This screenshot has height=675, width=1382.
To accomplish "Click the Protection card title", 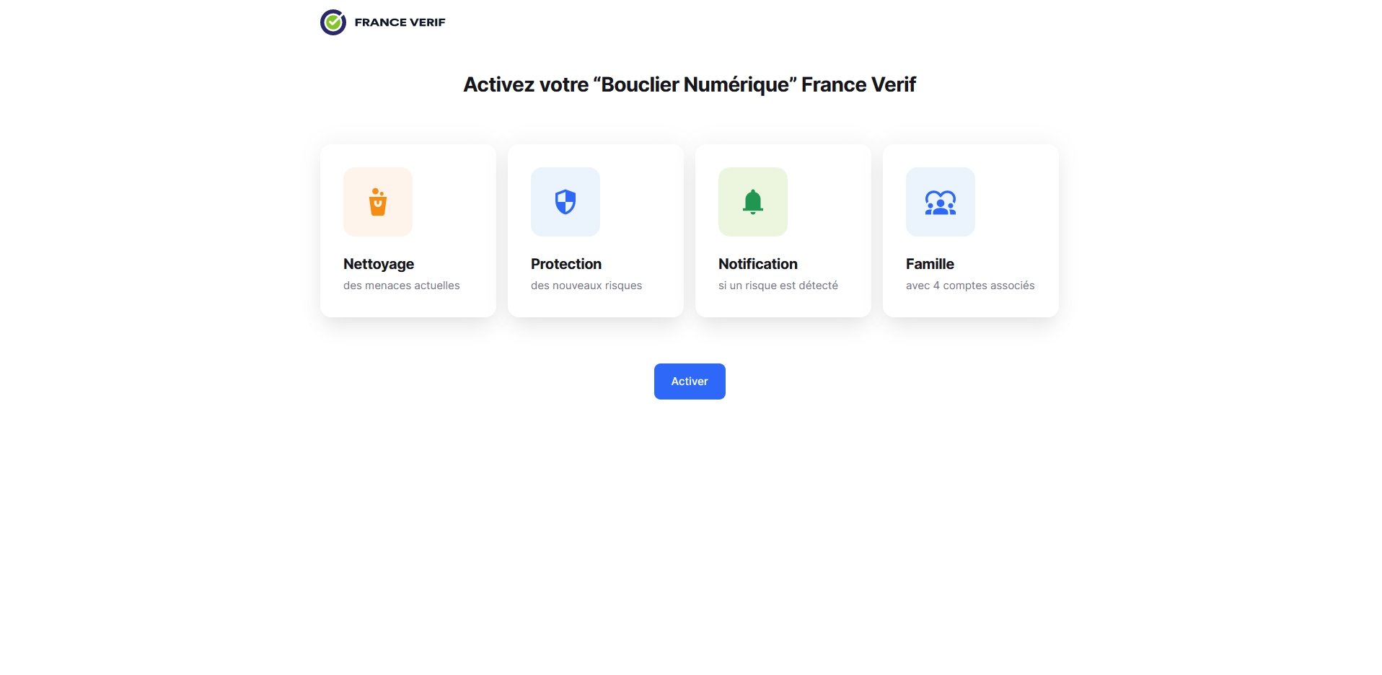I will 566,264.
